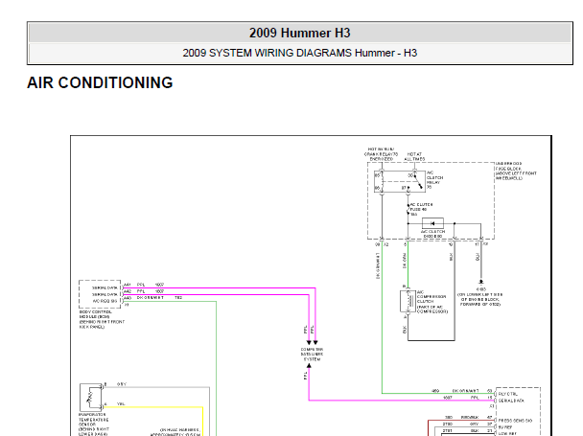Click the "2009 Hummer H3" title header
Image resolution: width=583 pixels, height=436 pixels.
pyautogui.click(x=300, y=33)
